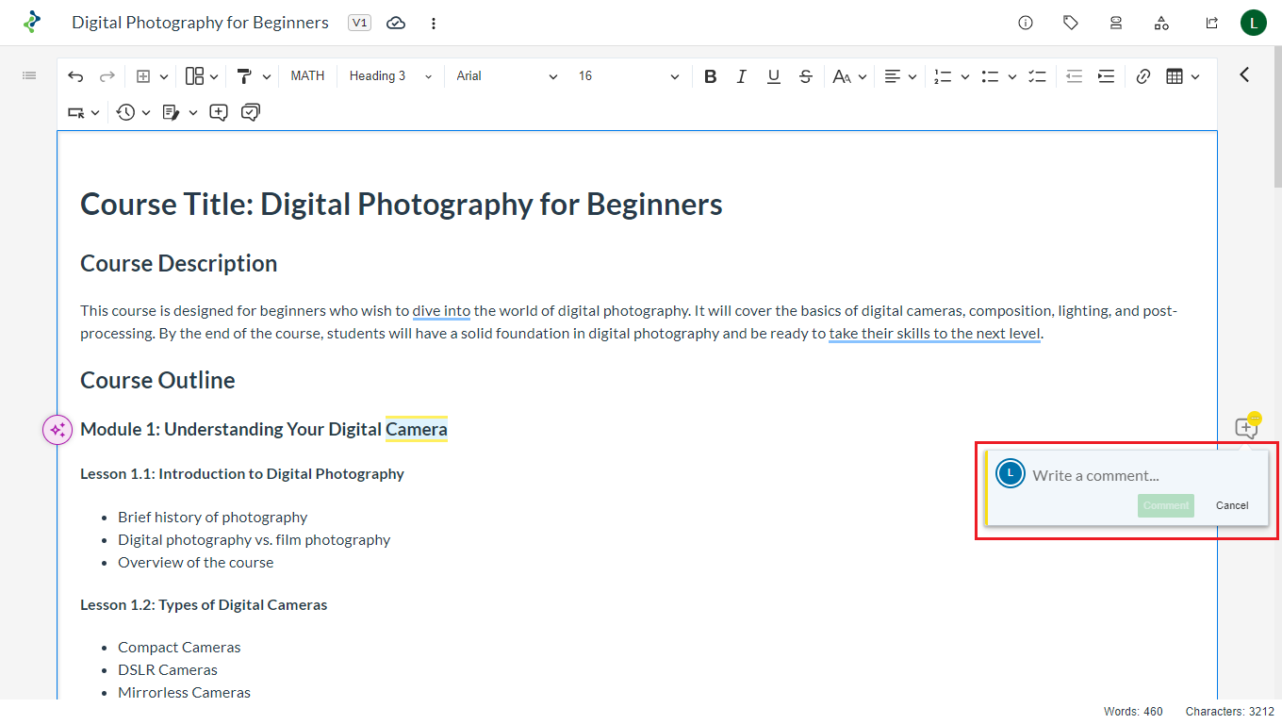This screenshot has width=1282, height=724.
Task: Insert a hyperlink with link icon
Action: click(1143, 76)
